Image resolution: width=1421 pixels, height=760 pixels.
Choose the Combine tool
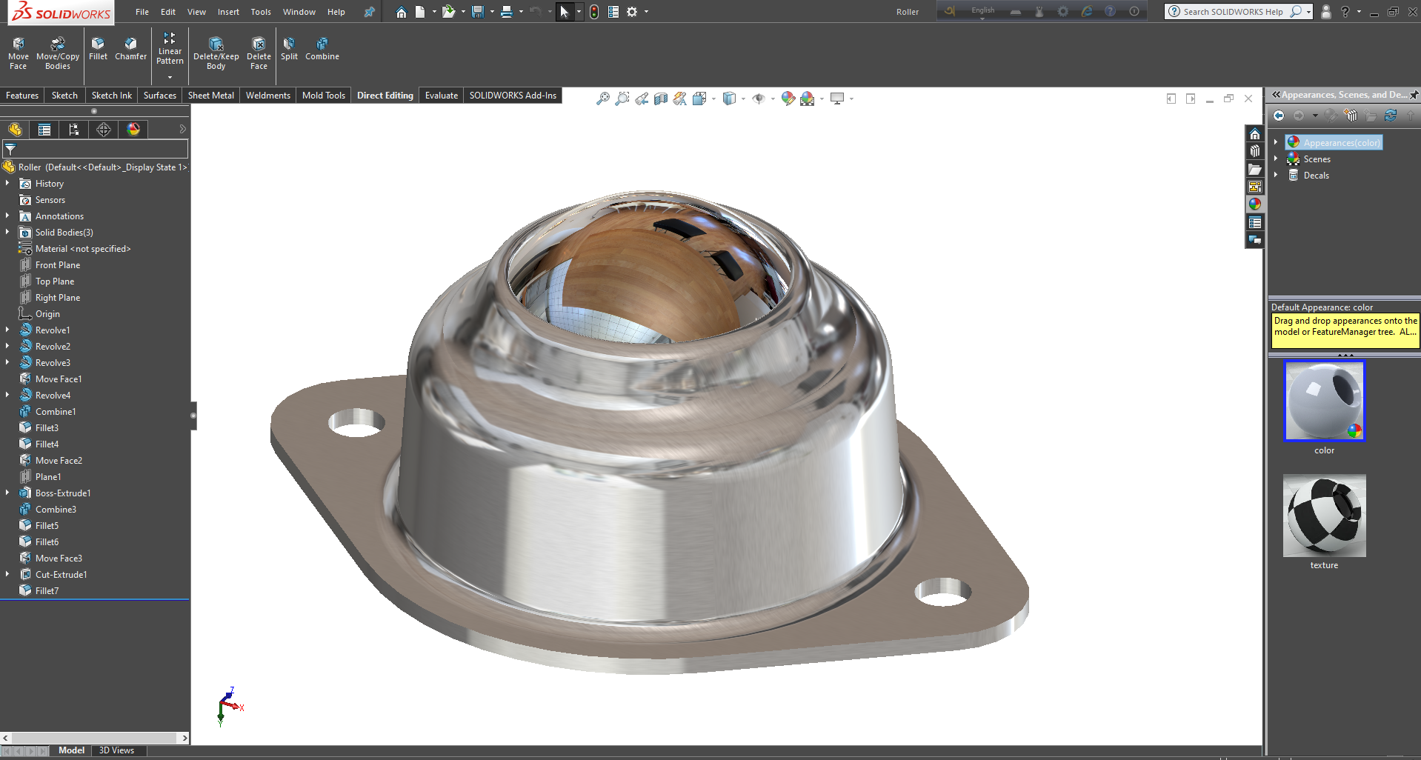pos(322,49)
